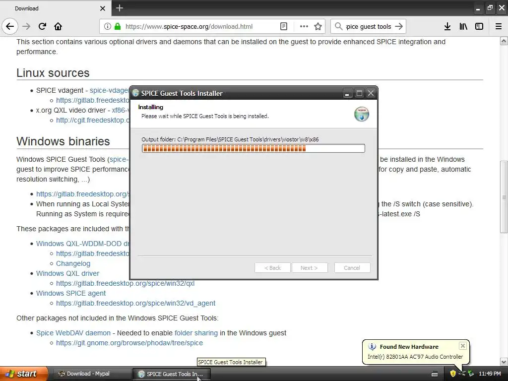508x381 pixels.
Task: Open the browser hamburger menu
Action: [x=499, y=26]
